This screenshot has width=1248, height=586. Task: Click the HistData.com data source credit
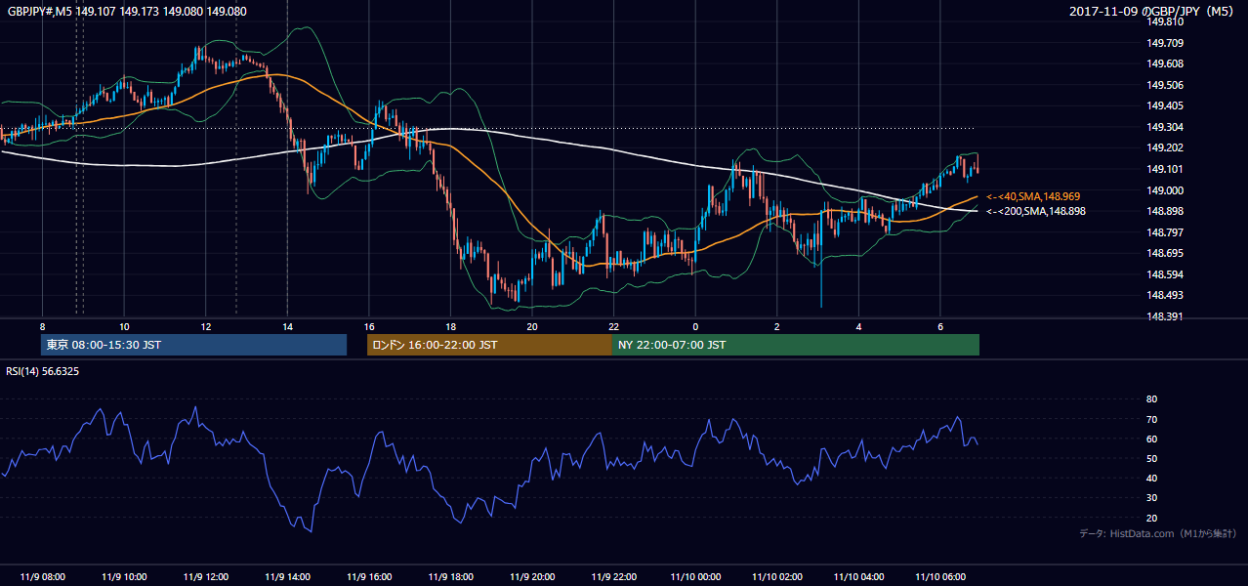coord(1157,534)
